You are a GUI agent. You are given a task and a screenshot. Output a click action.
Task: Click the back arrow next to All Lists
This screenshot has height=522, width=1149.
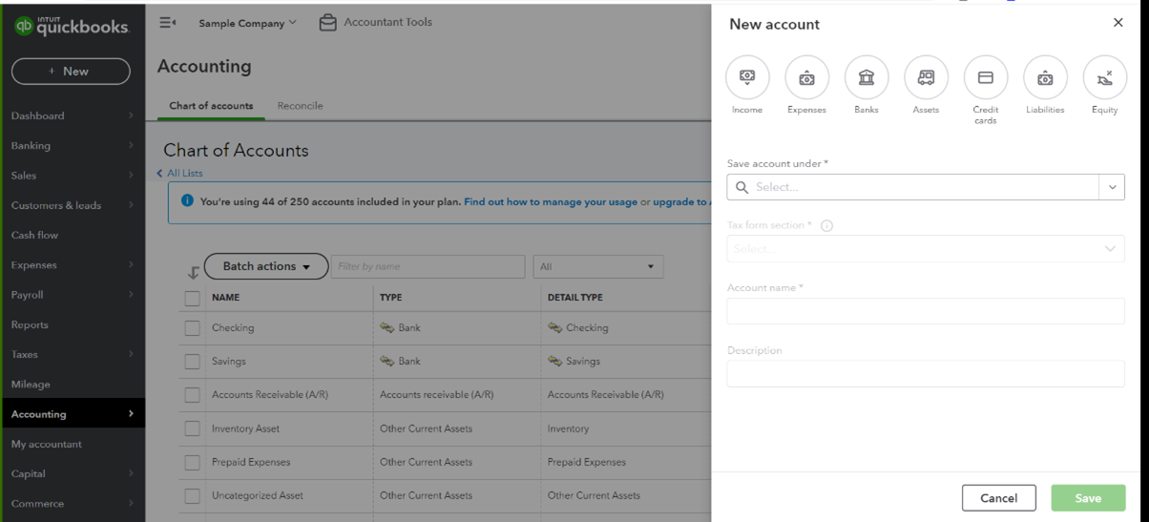(x=159, y=173)
